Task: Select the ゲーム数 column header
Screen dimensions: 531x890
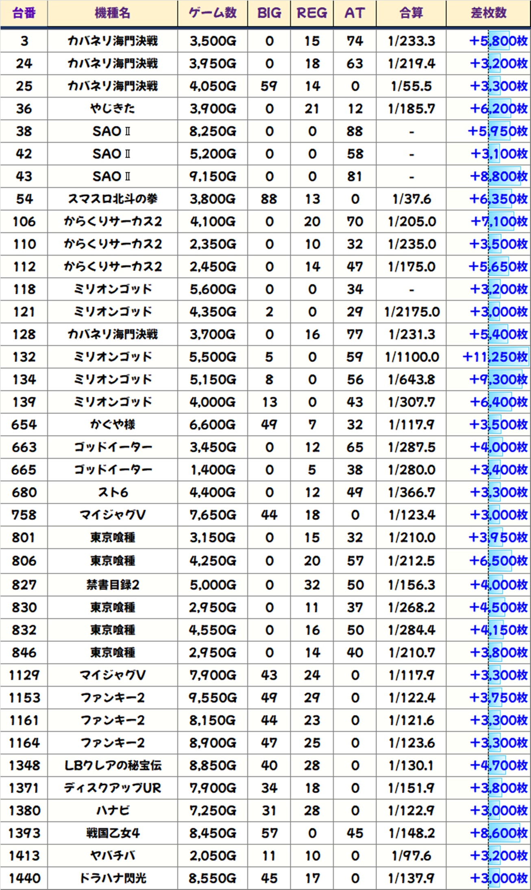Action: click(x=213, y=13)
